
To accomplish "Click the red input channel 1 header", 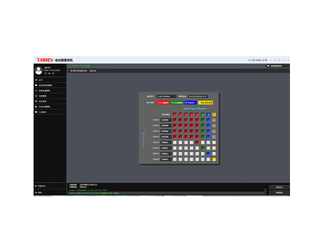I will [x=174, y=114].
